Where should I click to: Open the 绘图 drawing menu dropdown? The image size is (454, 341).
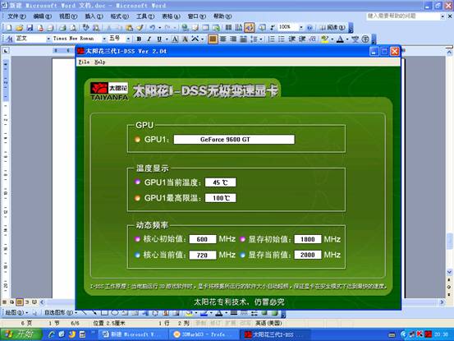click(x=16, y=313)
